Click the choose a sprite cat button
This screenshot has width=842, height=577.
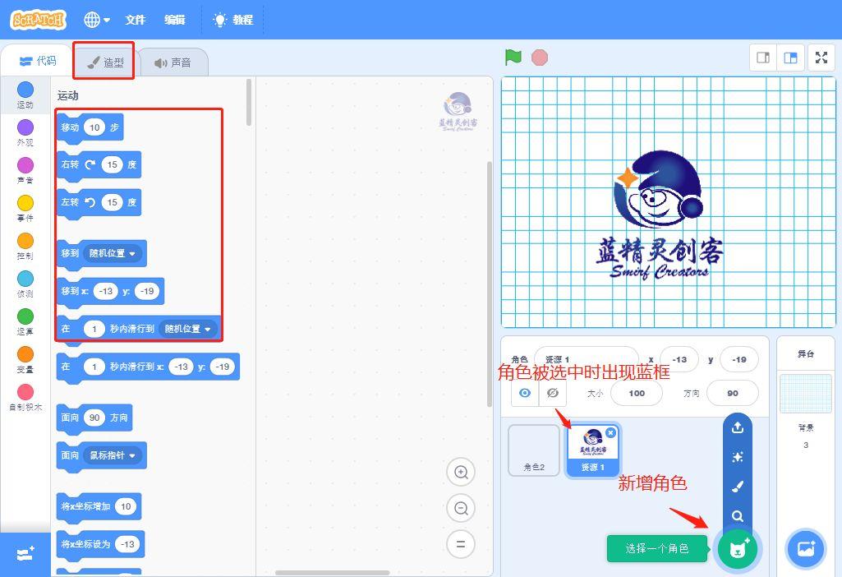[738, 549]
